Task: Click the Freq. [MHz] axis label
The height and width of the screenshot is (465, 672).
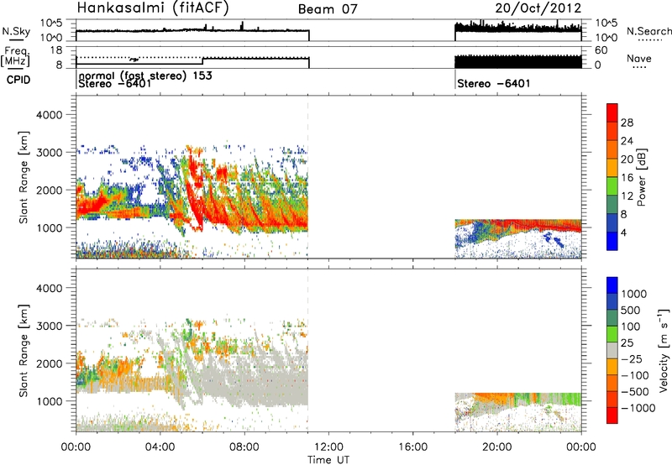Action: pos(17,57)
